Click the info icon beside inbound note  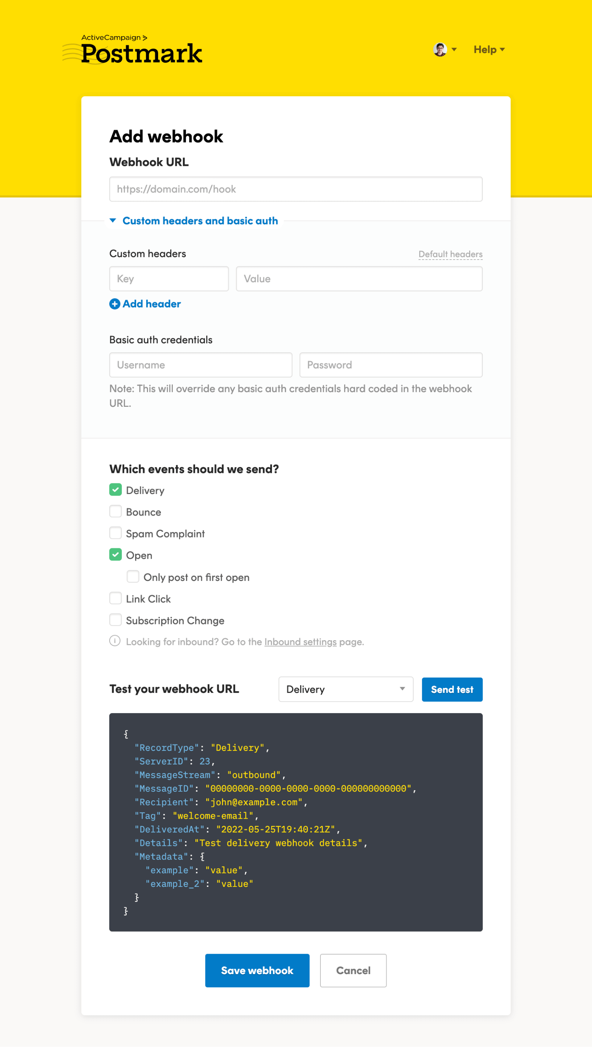pyautogui.click(x=115, y=641)
